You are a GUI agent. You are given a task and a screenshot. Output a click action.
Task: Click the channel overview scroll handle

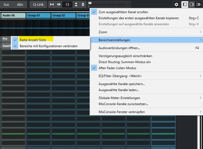(x=90, y=3)
